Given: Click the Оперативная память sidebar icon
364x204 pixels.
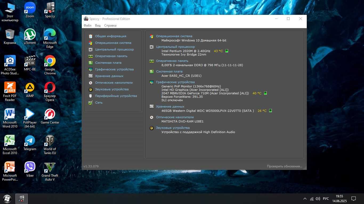Looking at the screenshot, I should (91, 56).
